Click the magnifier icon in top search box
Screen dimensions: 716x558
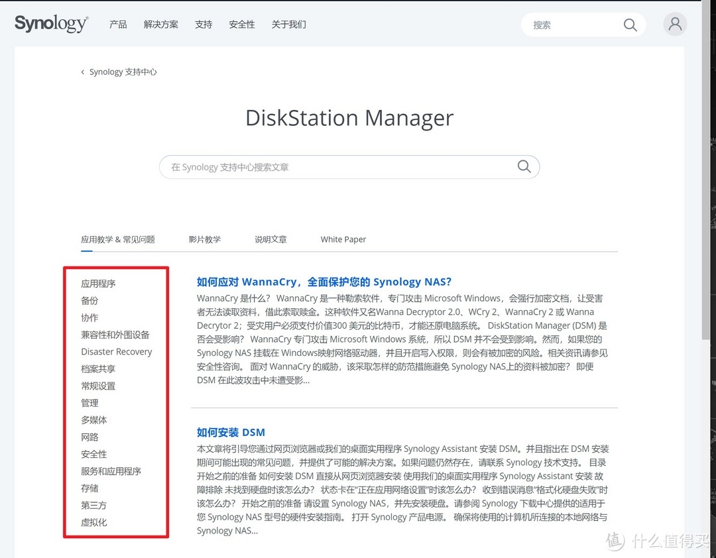pyautogui.click(x=630, y=25)
